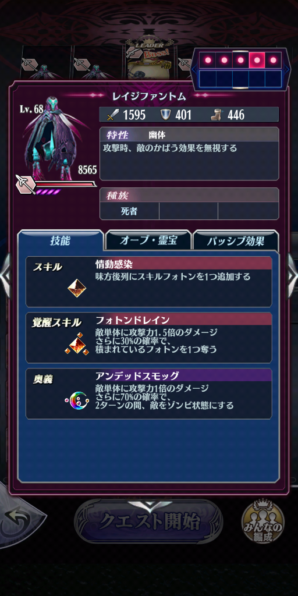Click the sword attack stat icon
Image resolution: width=298 pixels, height=596 pixels.
[113, 115]
